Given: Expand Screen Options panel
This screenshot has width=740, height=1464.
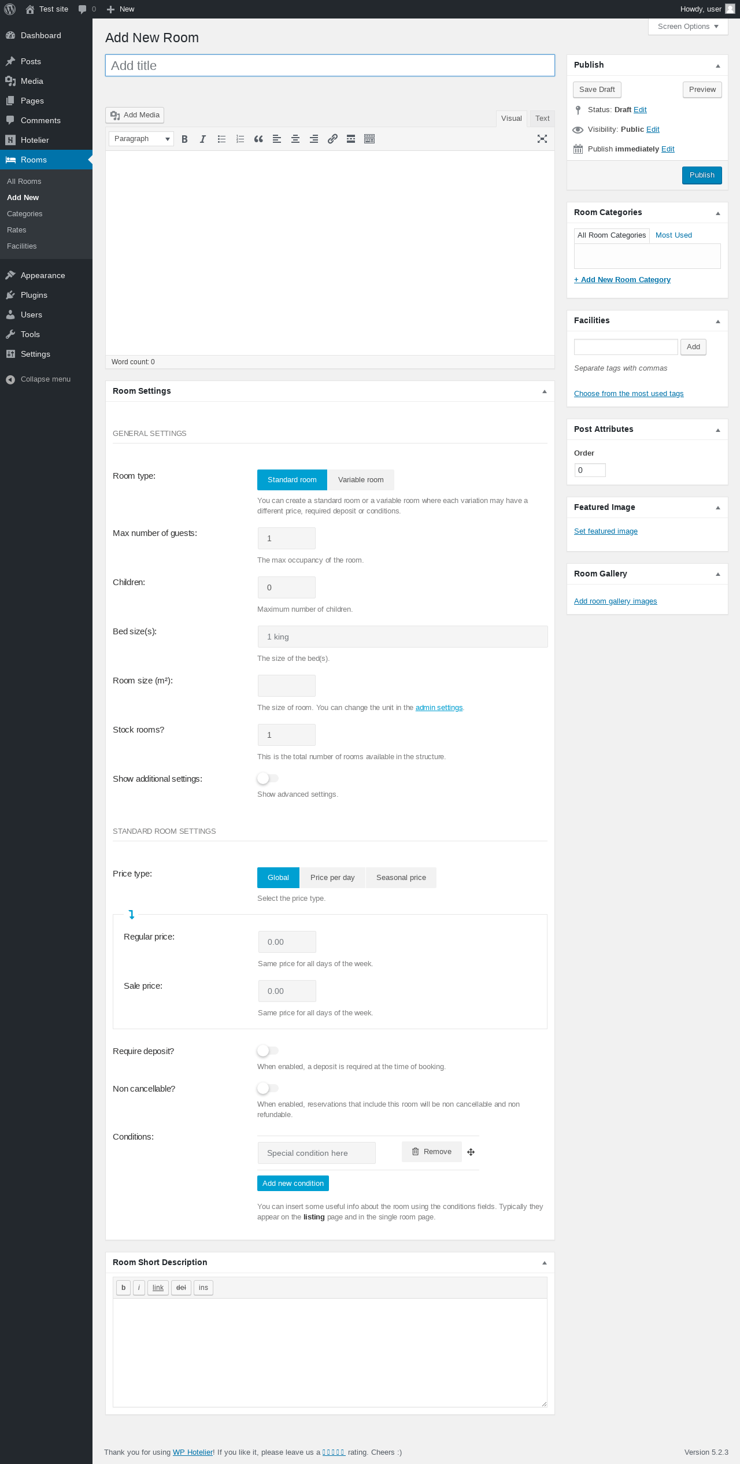Looking at the screenshot, I should click(x=688, y=27).
